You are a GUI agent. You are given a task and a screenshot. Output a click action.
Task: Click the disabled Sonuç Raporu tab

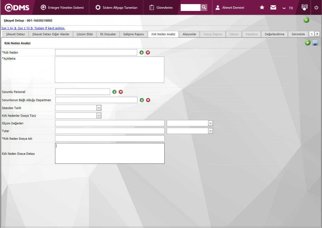tap(213, 34)
